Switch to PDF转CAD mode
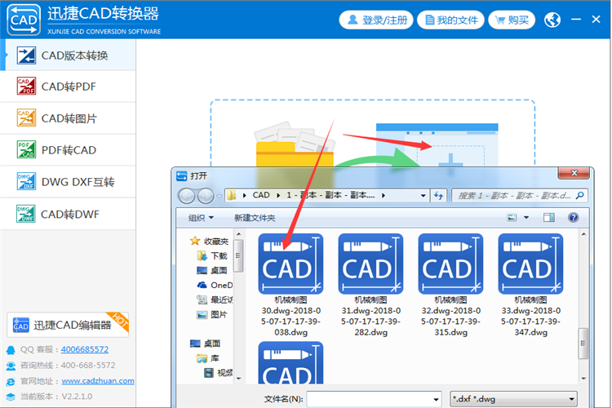 (69, 150)
